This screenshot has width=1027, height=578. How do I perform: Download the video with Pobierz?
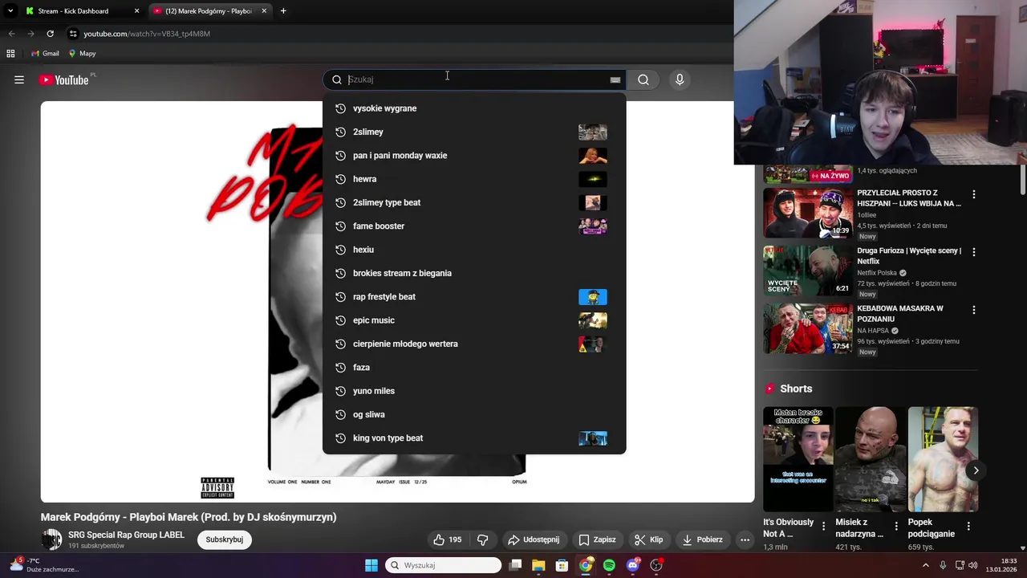(702, 539)
